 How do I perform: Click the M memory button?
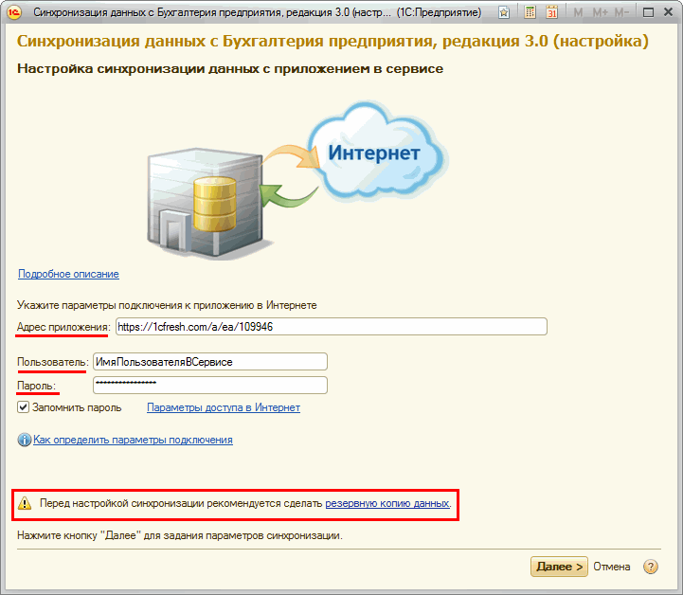578,12
